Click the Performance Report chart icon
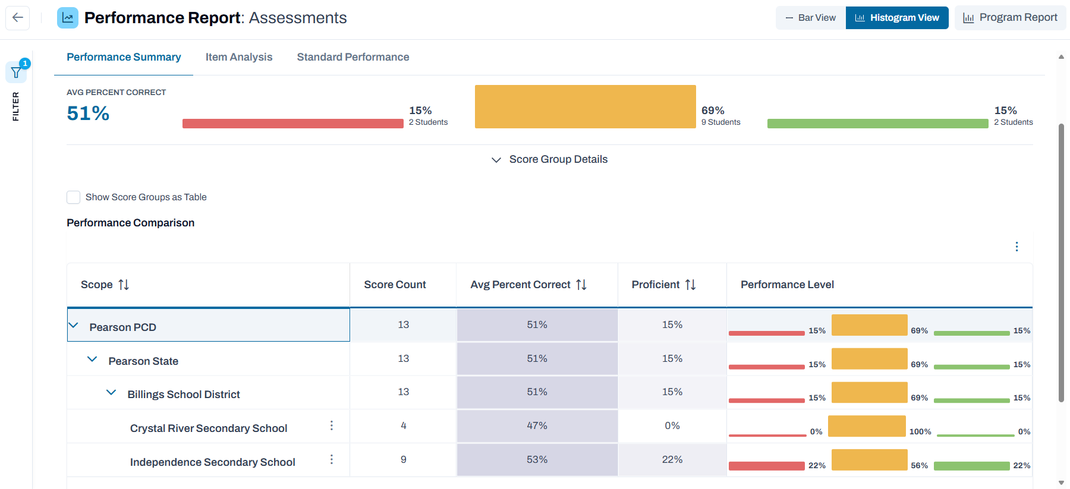This screenshot has height=489, width=1070. [x=68, y=18]
